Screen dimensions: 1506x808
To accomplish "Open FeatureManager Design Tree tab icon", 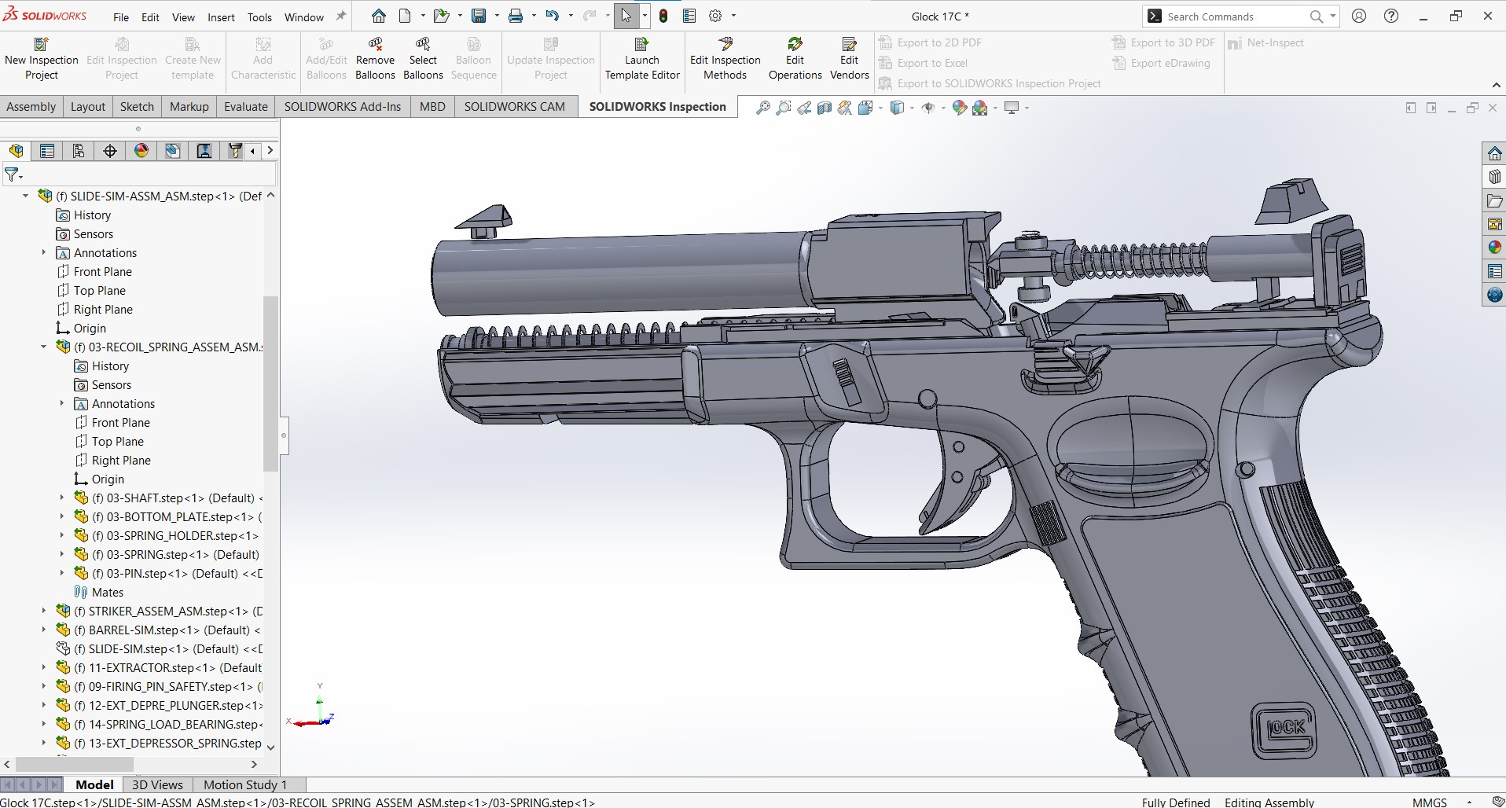I will 16,151.
